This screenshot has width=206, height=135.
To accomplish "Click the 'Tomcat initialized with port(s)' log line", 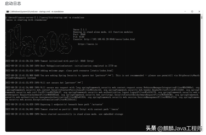I will (x=49, y=61).
